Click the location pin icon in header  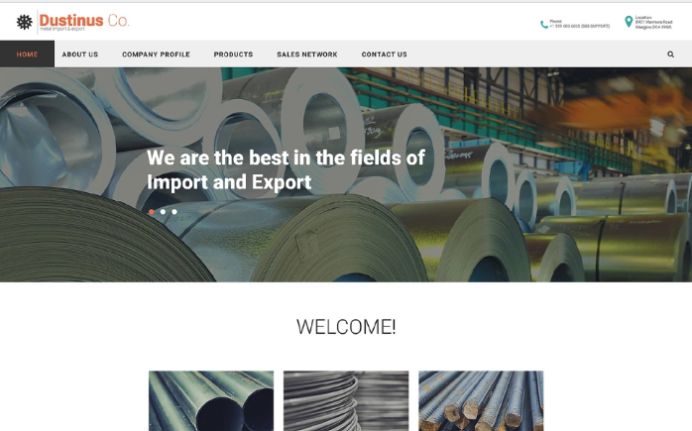(629, 21)
